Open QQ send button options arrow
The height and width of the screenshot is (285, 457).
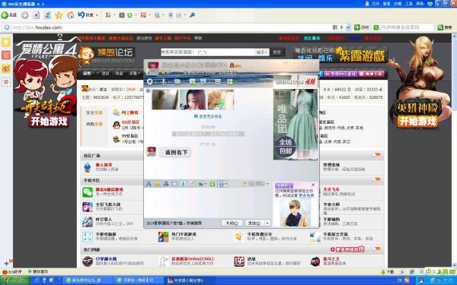[267, 223]
